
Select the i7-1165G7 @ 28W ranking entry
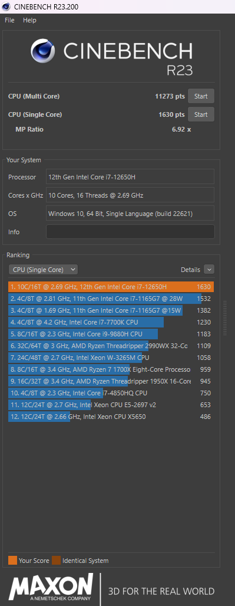[111, 299]
